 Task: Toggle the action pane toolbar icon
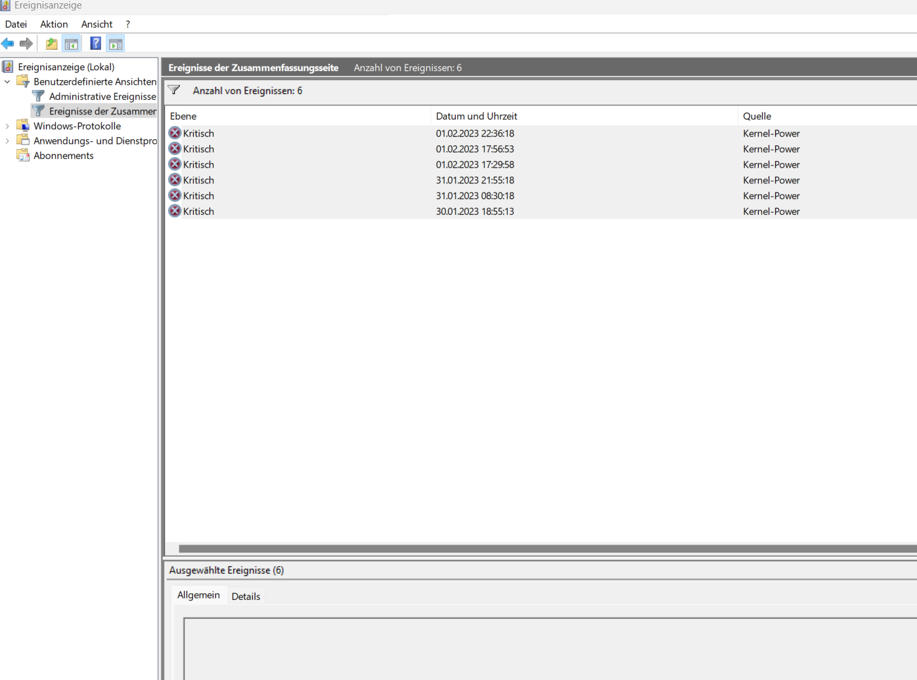click(x=116, y=44)
